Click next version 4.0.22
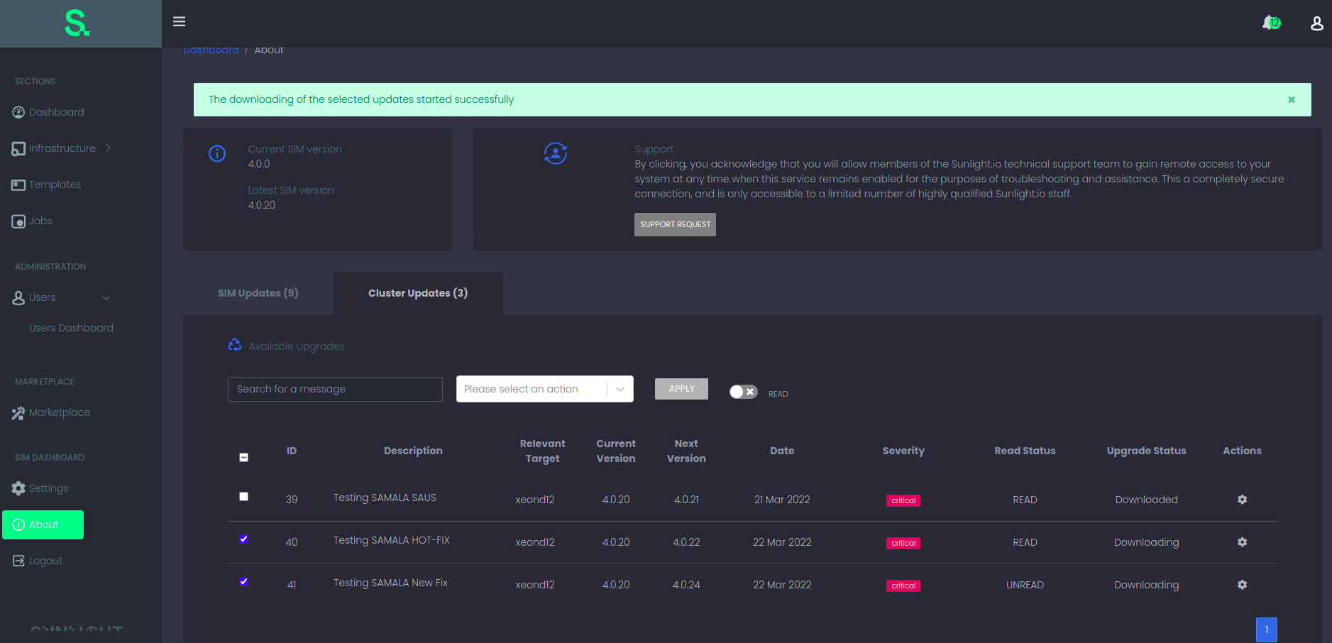 click(686, 542)
